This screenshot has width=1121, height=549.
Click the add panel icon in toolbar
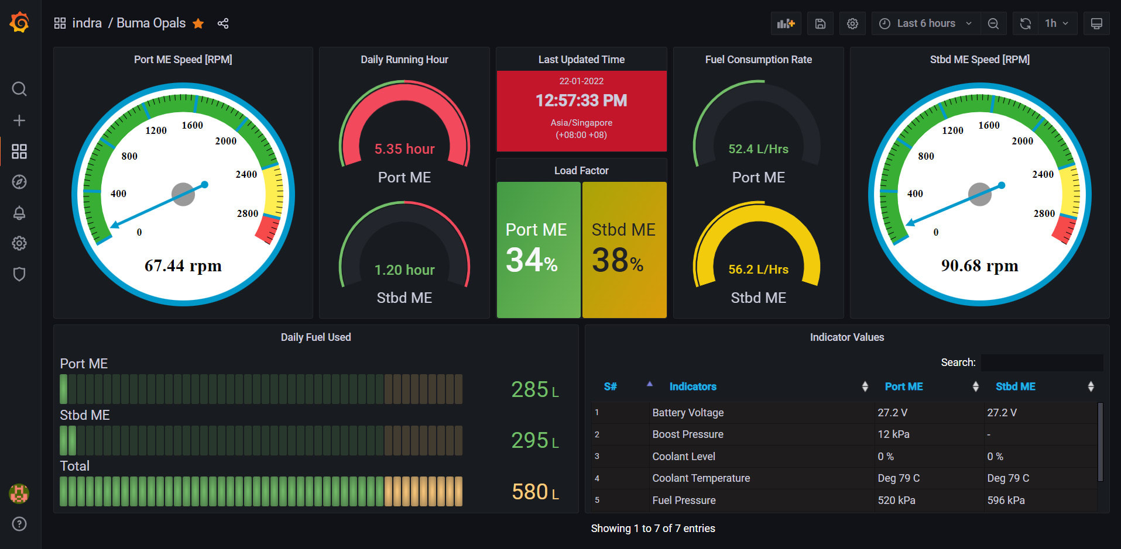coord(786,23)
